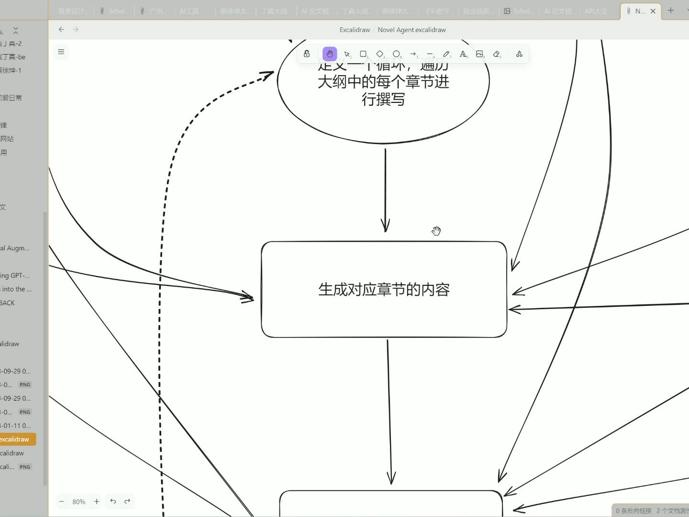Open sidebar file ending 丁真-be
This screenshot has width=689, height=517.
pyautogui.click(x=13, y=57)
